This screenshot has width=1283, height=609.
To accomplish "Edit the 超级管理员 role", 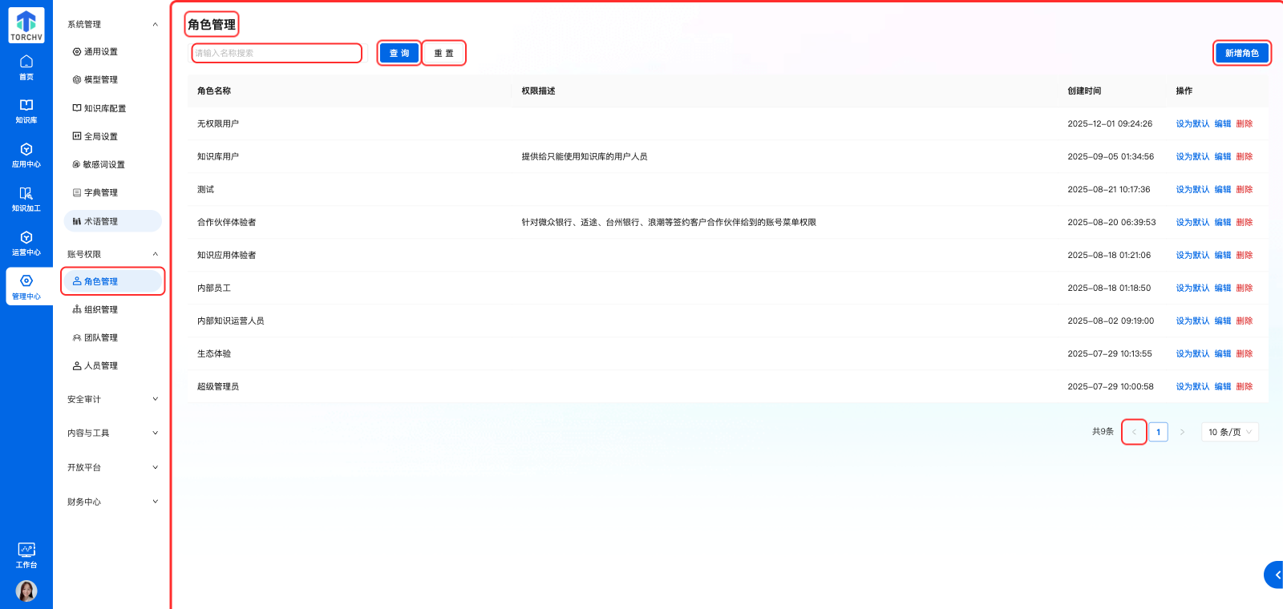I will [1223, 386].
